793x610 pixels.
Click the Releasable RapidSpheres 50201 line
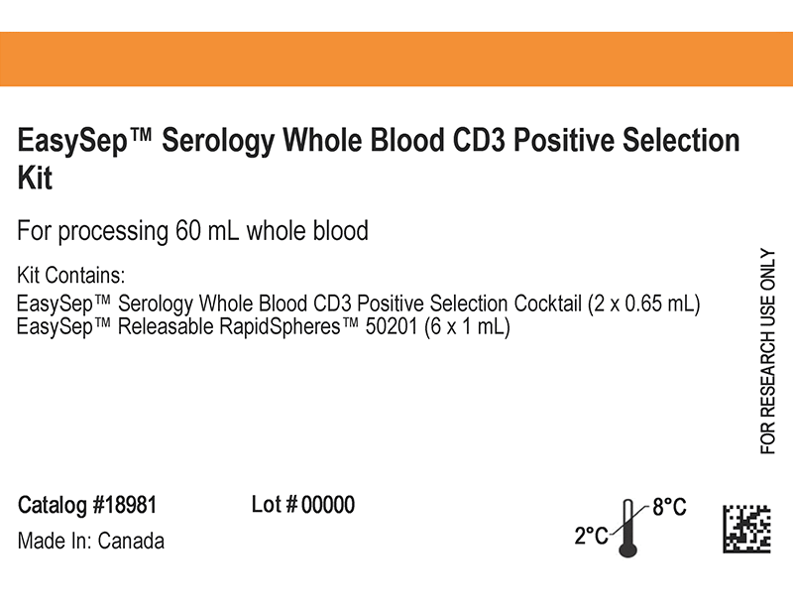(264, 326)
